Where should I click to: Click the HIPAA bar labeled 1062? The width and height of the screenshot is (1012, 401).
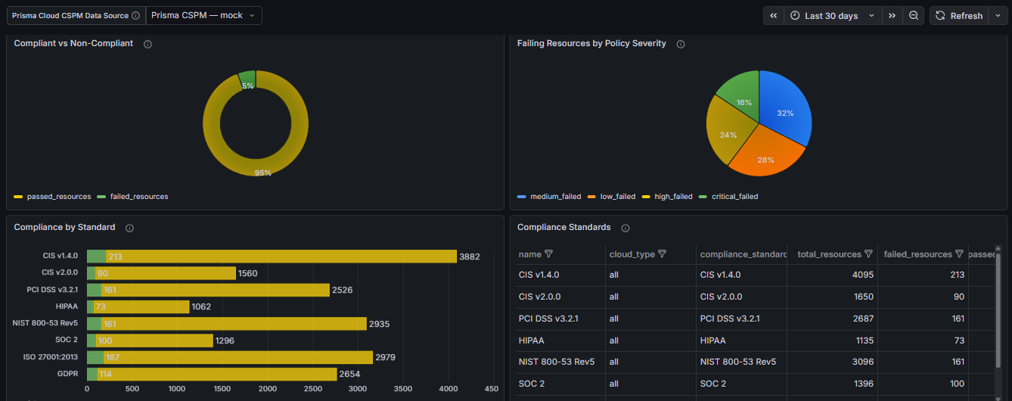(141, 306)
